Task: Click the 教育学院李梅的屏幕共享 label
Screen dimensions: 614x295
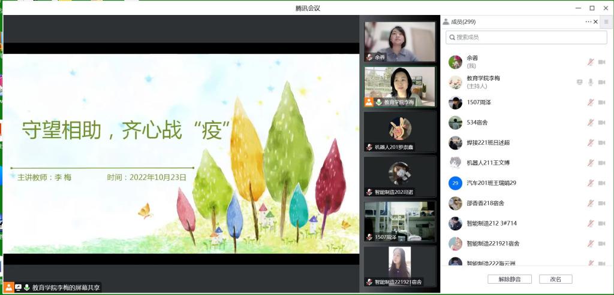Action: click(66, 288)
